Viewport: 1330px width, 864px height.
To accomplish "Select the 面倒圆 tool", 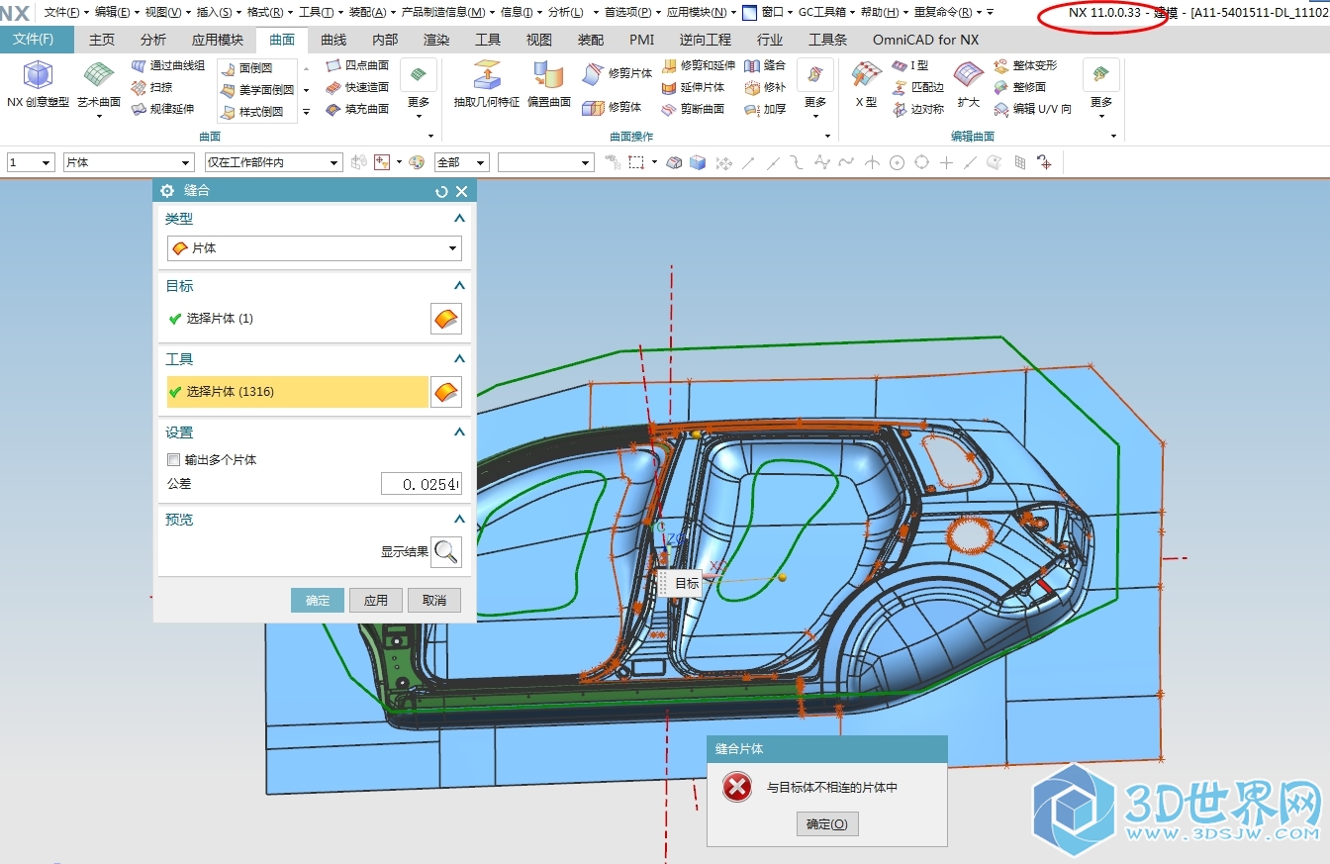I will 246,68.
